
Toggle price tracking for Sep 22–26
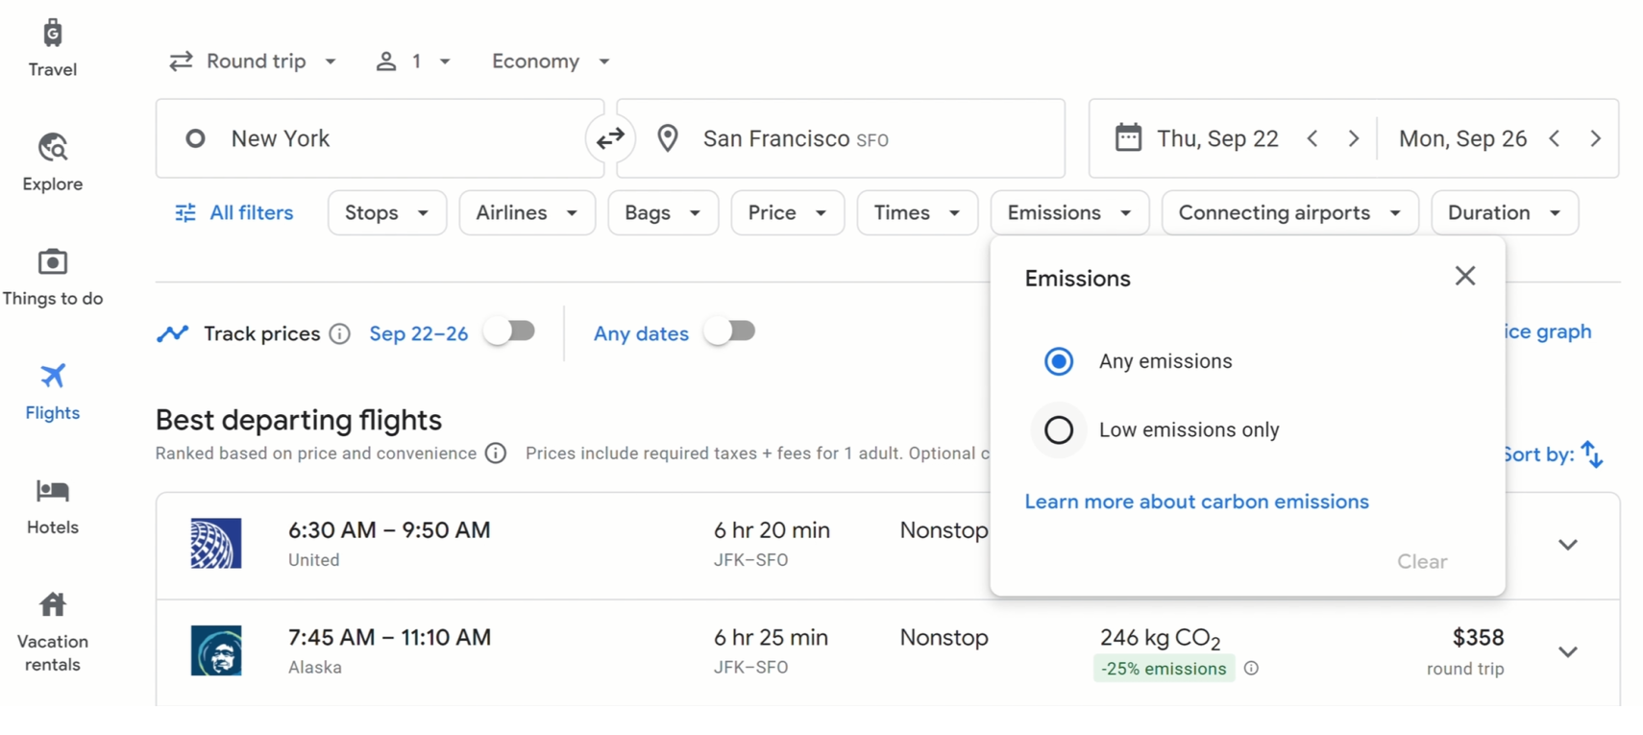point(509,331)
